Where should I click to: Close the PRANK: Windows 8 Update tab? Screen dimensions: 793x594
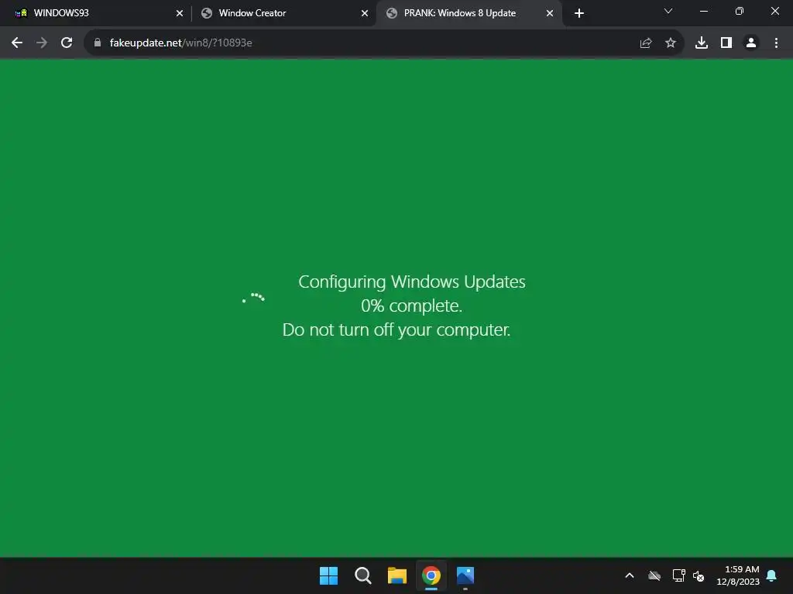pyautogui.click(x=550, y=13)
